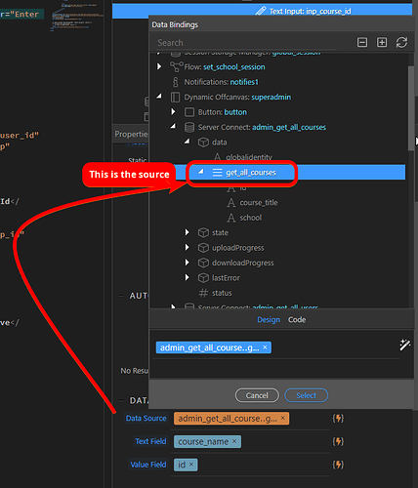Click the Select button
418x488 pixels.
(x=306, y=395)
